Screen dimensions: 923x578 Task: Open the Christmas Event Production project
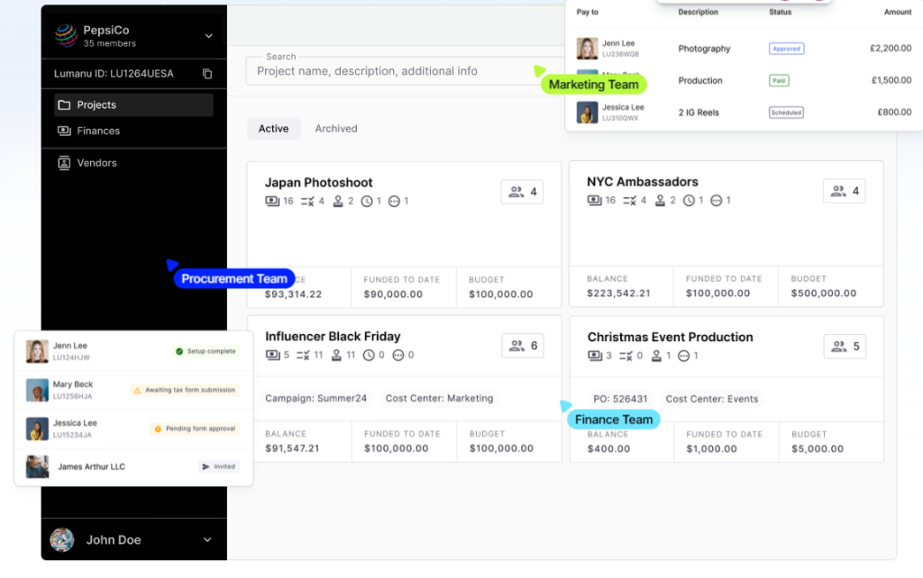(670, 337)
